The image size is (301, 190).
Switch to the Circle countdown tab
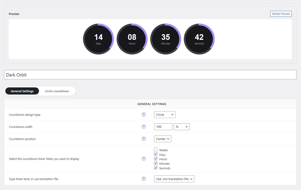[57, 91]
